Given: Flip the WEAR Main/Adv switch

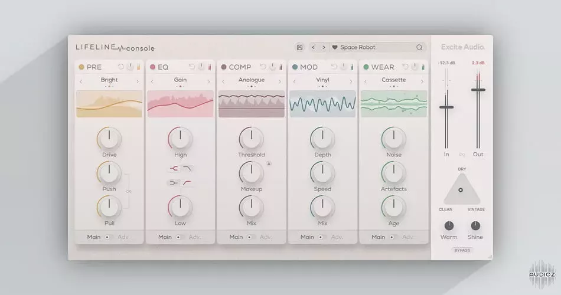Looking at the screenshot, I should [393, 237].
